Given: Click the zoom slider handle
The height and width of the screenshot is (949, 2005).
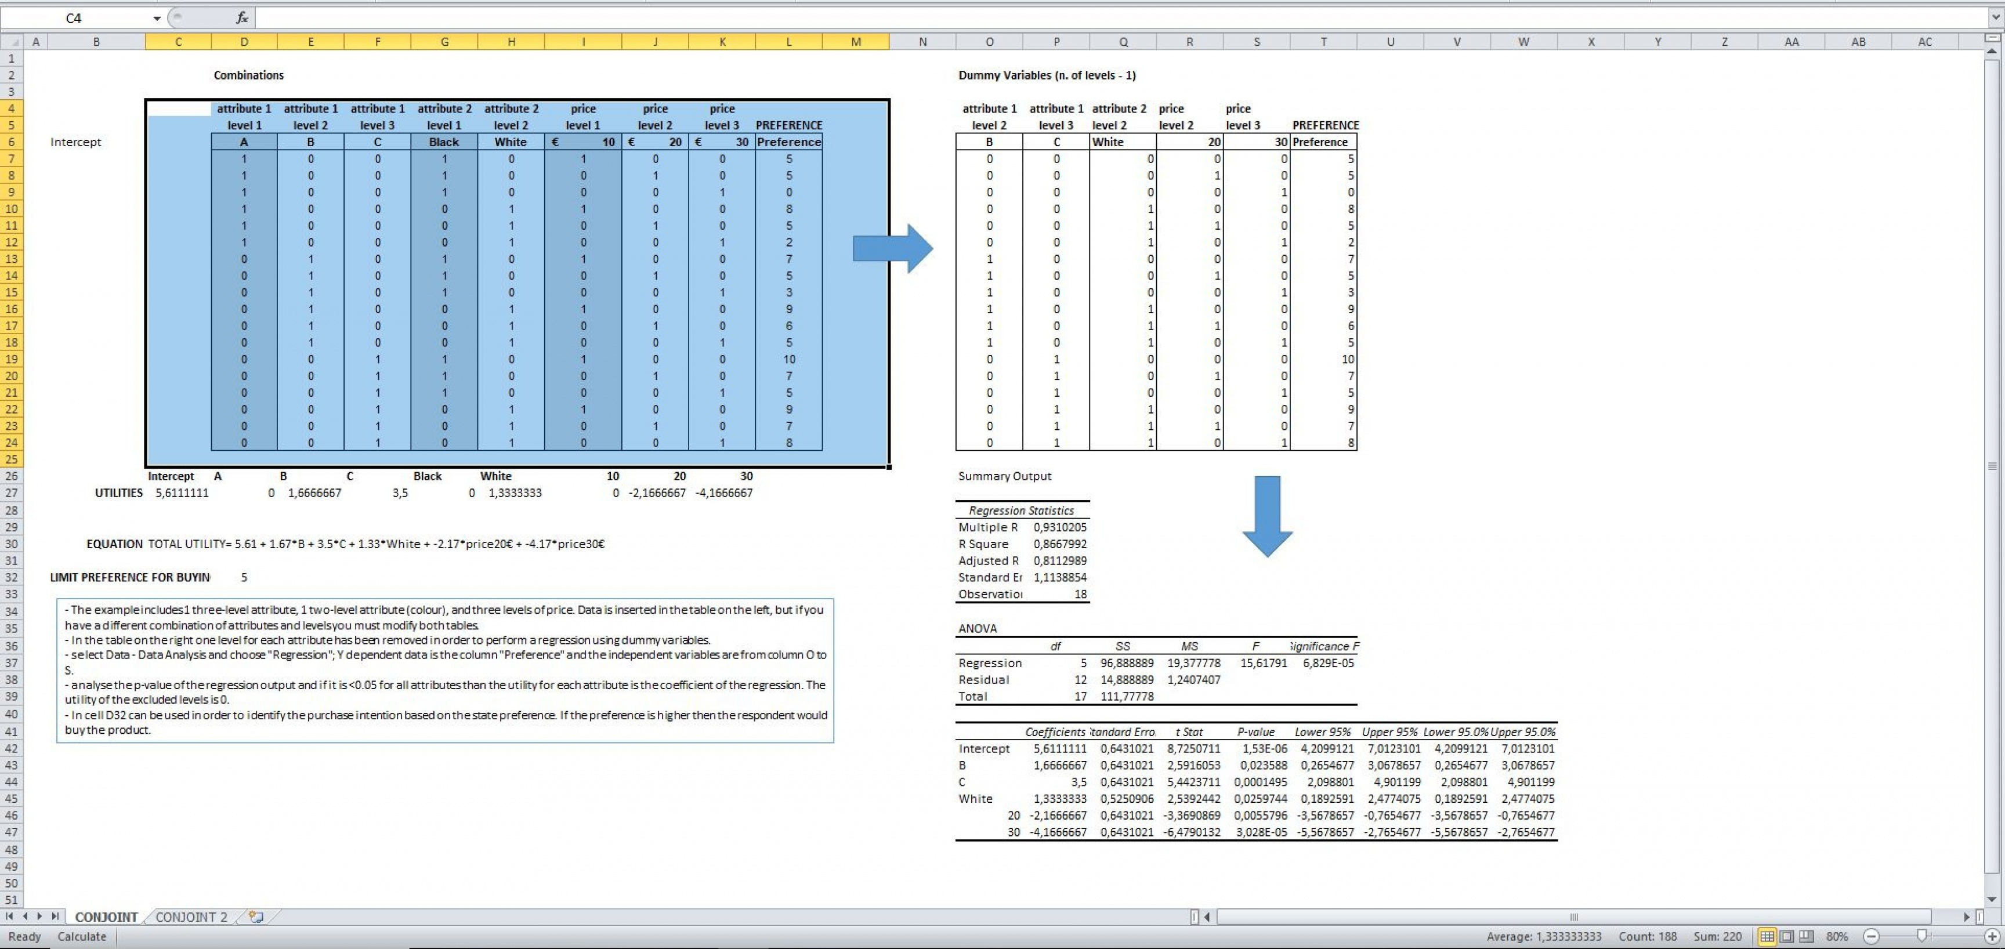Looking at the screenshot, I should pos(1921,936).
